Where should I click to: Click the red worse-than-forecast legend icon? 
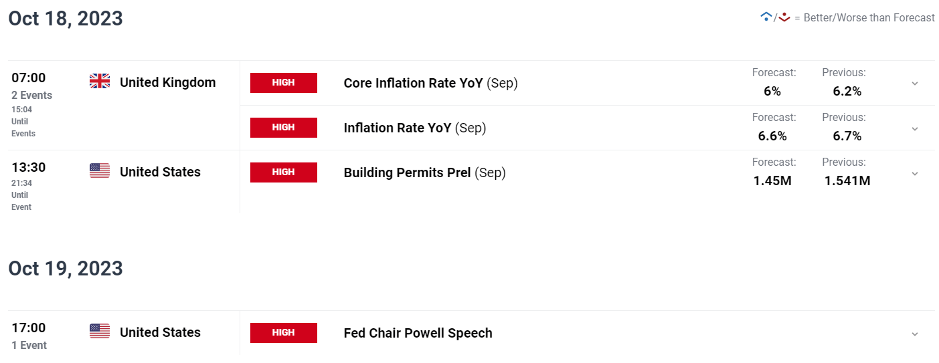[784, 17]
